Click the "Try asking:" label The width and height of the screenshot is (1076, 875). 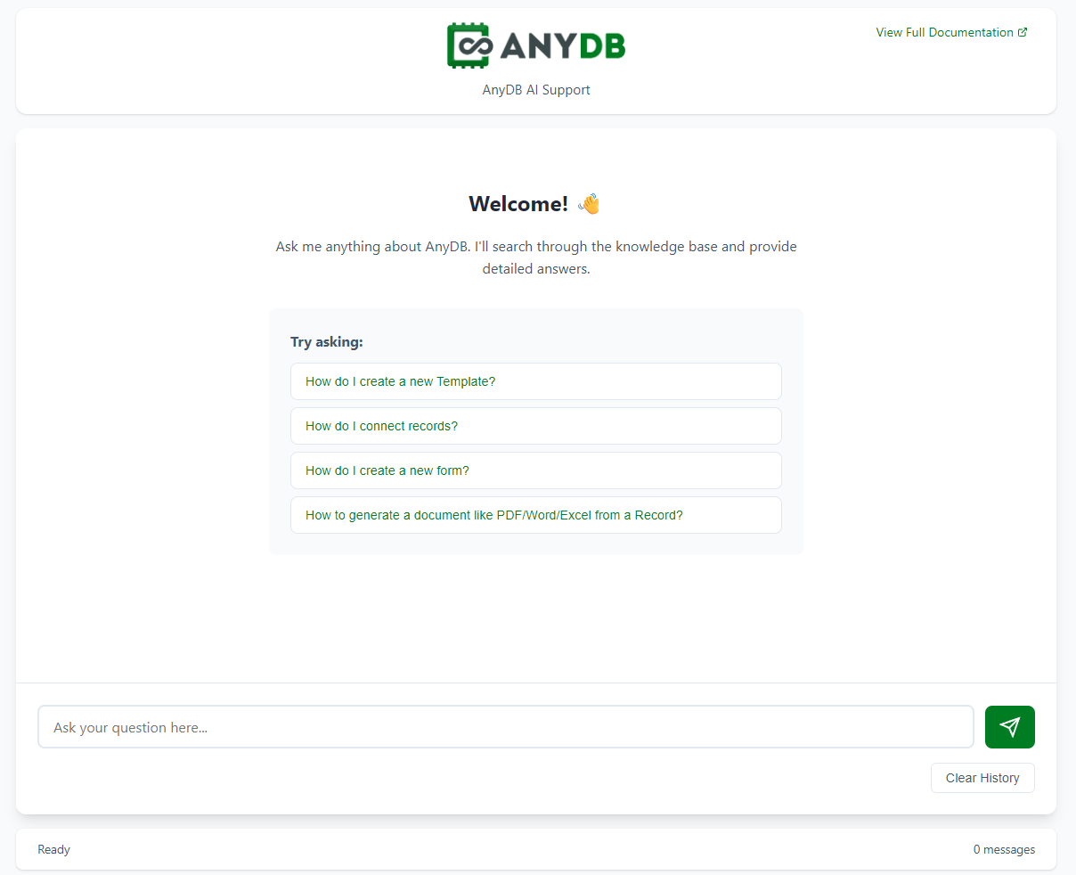(x=327, y=342)
